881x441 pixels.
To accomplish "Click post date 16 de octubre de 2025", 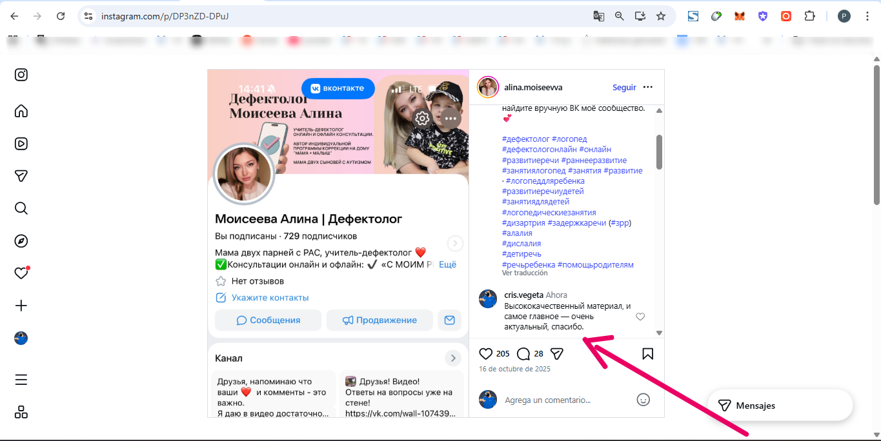I will pyautogui.click(x=515, y=369).
